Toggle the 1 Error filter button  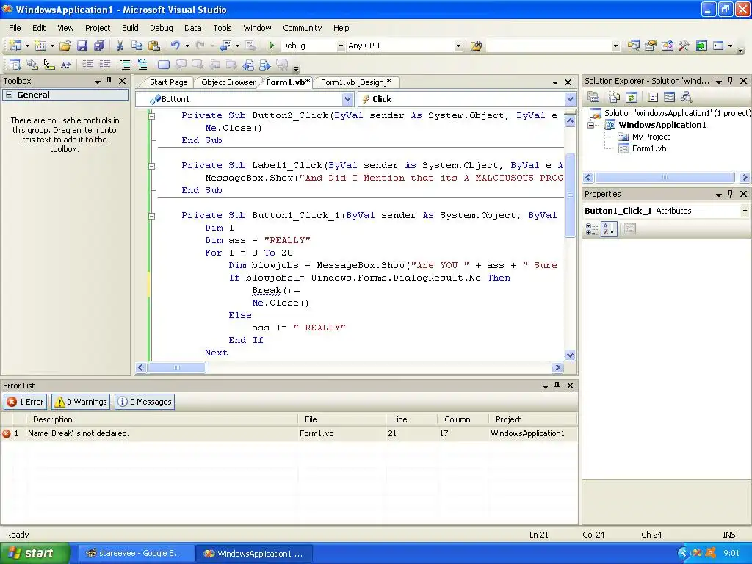tap(26, 402)
